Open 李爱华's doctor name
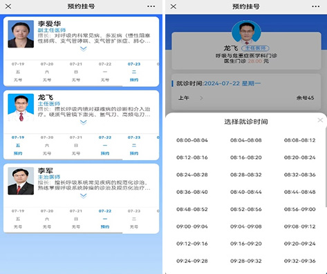 coord(49,23)
